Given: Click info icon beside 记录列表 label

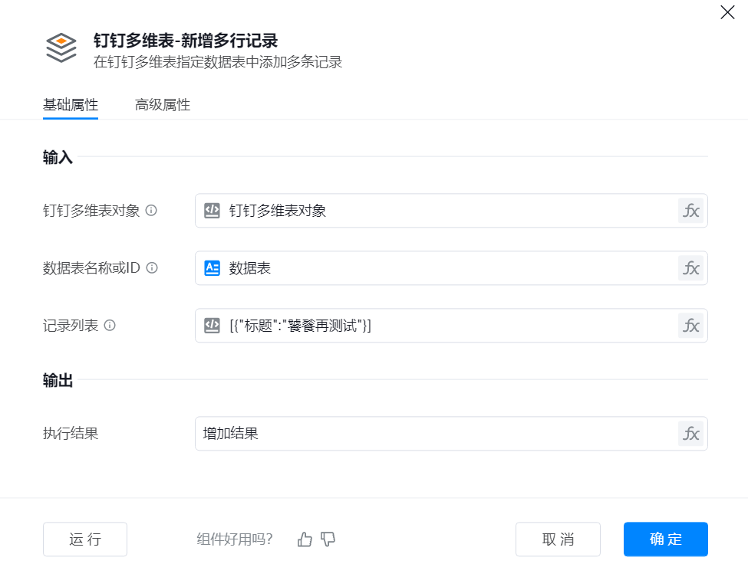Looking at the screenshot, I should click(110, 326).
